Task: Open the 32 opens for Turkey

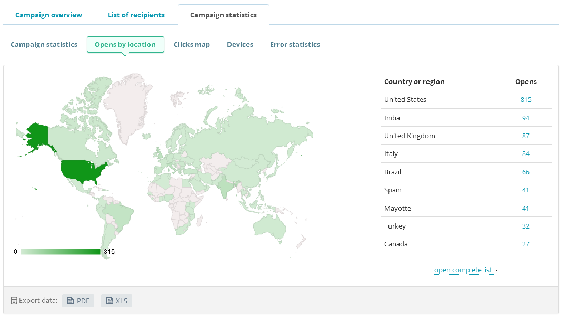Action: [526, 226]
